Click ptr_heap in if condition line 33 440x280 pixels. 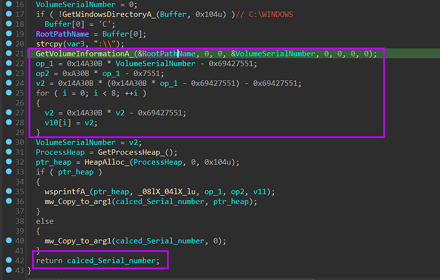coord(76,172)
